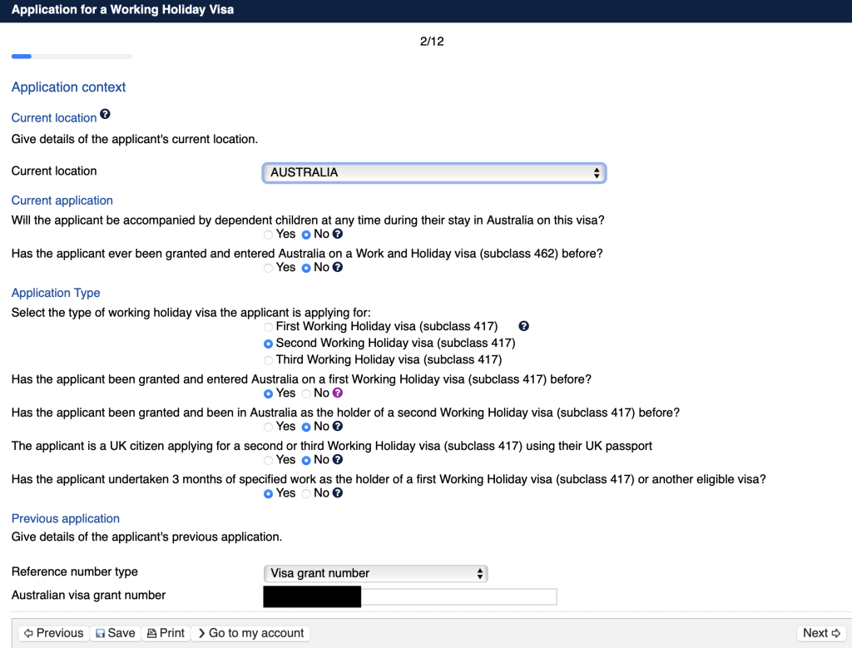
Task: Click help icon for UK citizen question
Action: click(x=338, y=459)
